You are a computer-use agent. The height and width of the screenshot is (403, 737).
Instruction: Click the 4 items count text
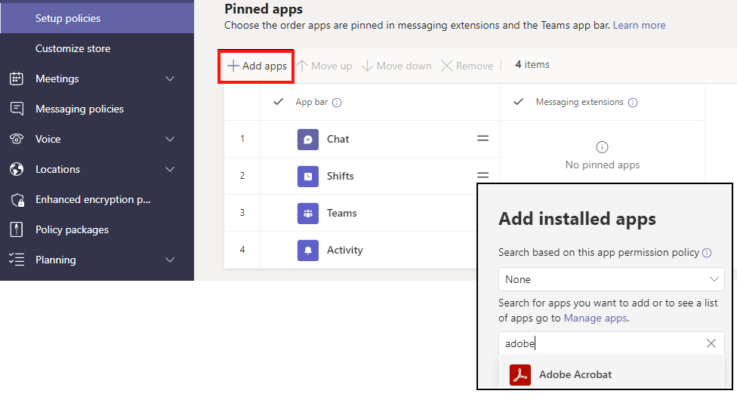[532, 64]
